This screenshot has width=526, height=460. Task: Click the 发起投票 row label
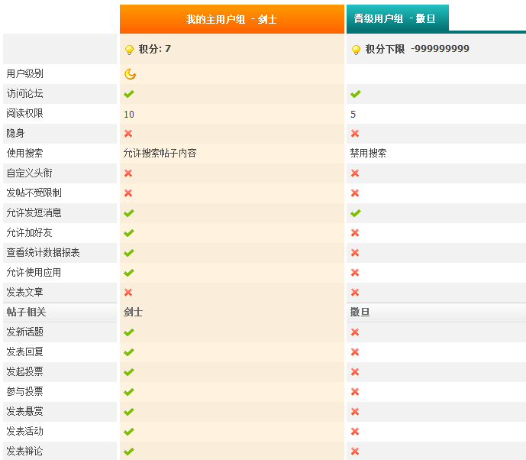25,371
